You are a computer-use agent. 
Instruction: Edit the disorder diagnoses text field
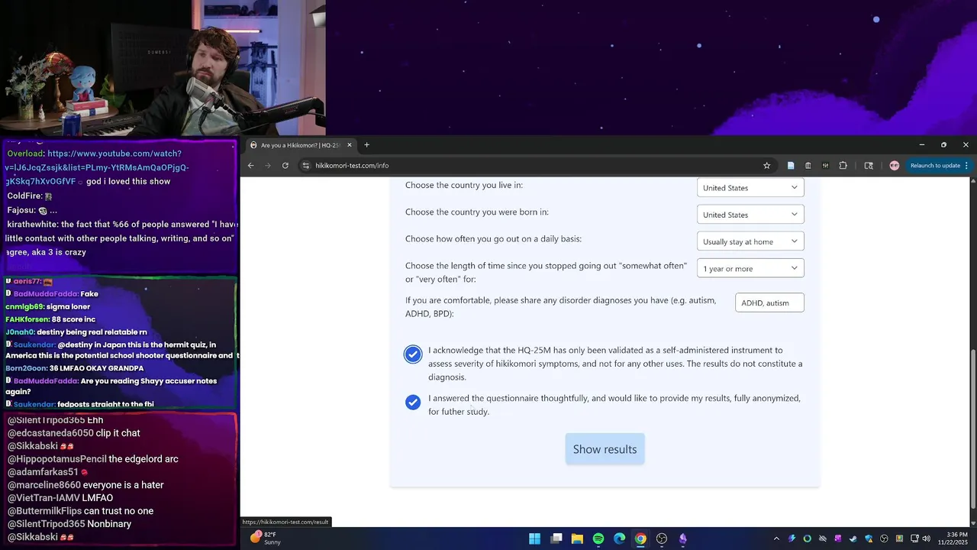[x=769, y=302]
